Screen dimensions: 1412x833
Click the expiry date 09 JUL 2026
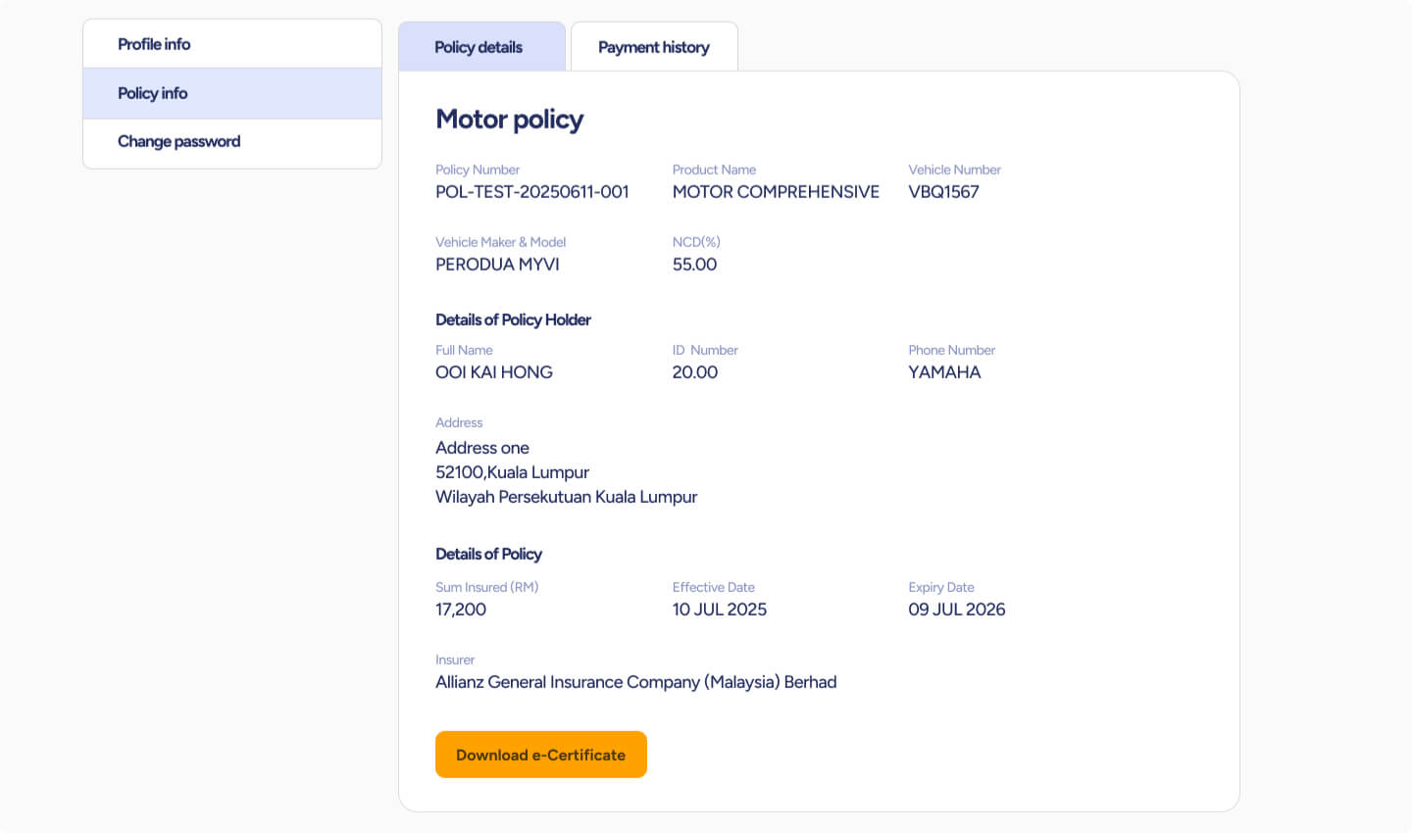pyautogui.click(x=956, y=610)
